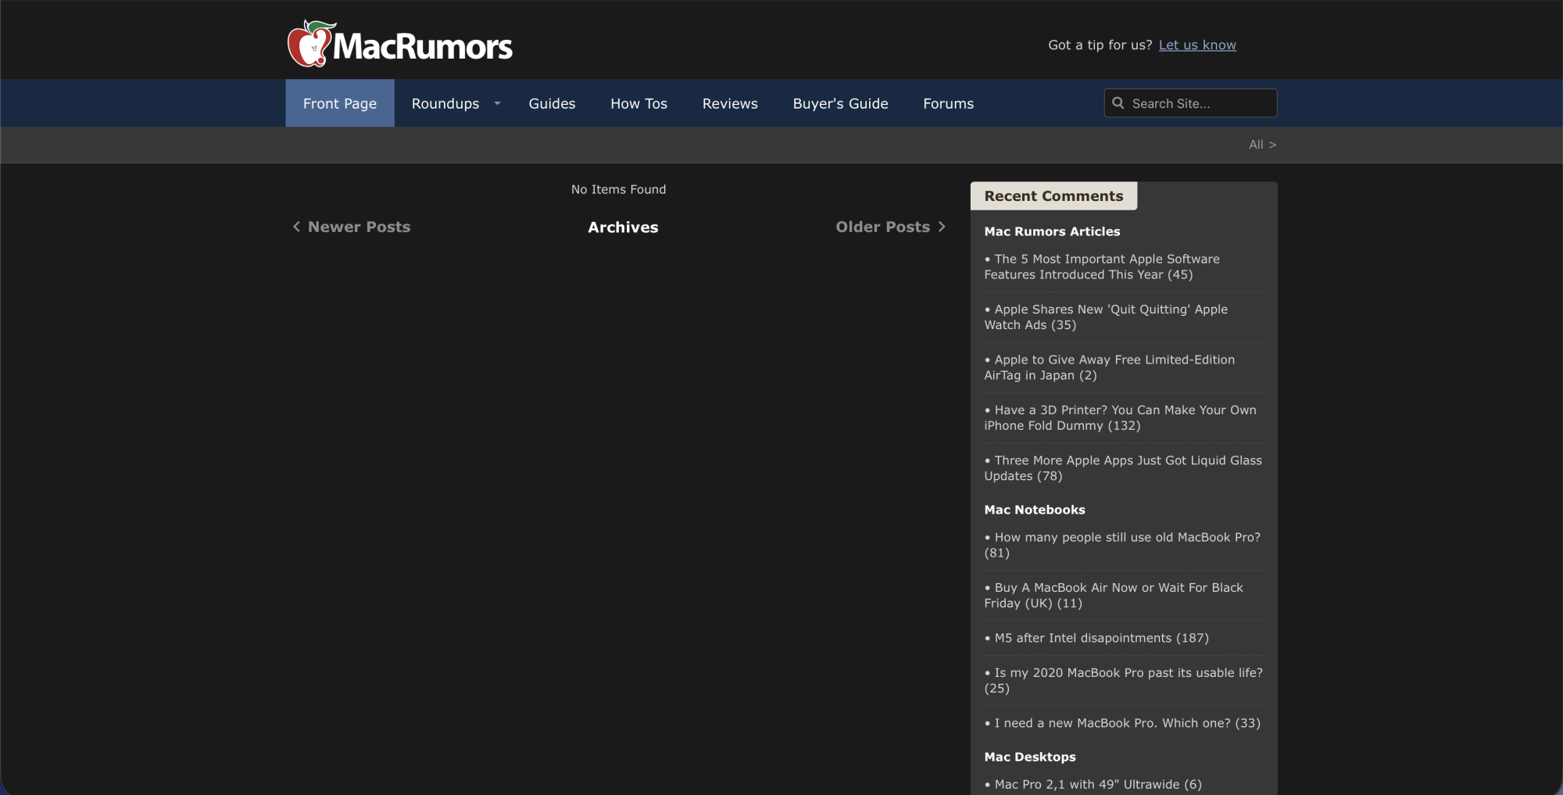Click the 'No Items Found' message text
This screenshot has height=795, width=1563.
click(x=619, y=189)
